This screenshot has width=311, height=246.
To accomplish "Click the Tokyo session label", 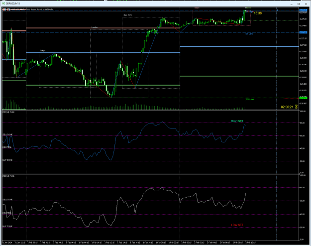I will [x=43, y=51].
